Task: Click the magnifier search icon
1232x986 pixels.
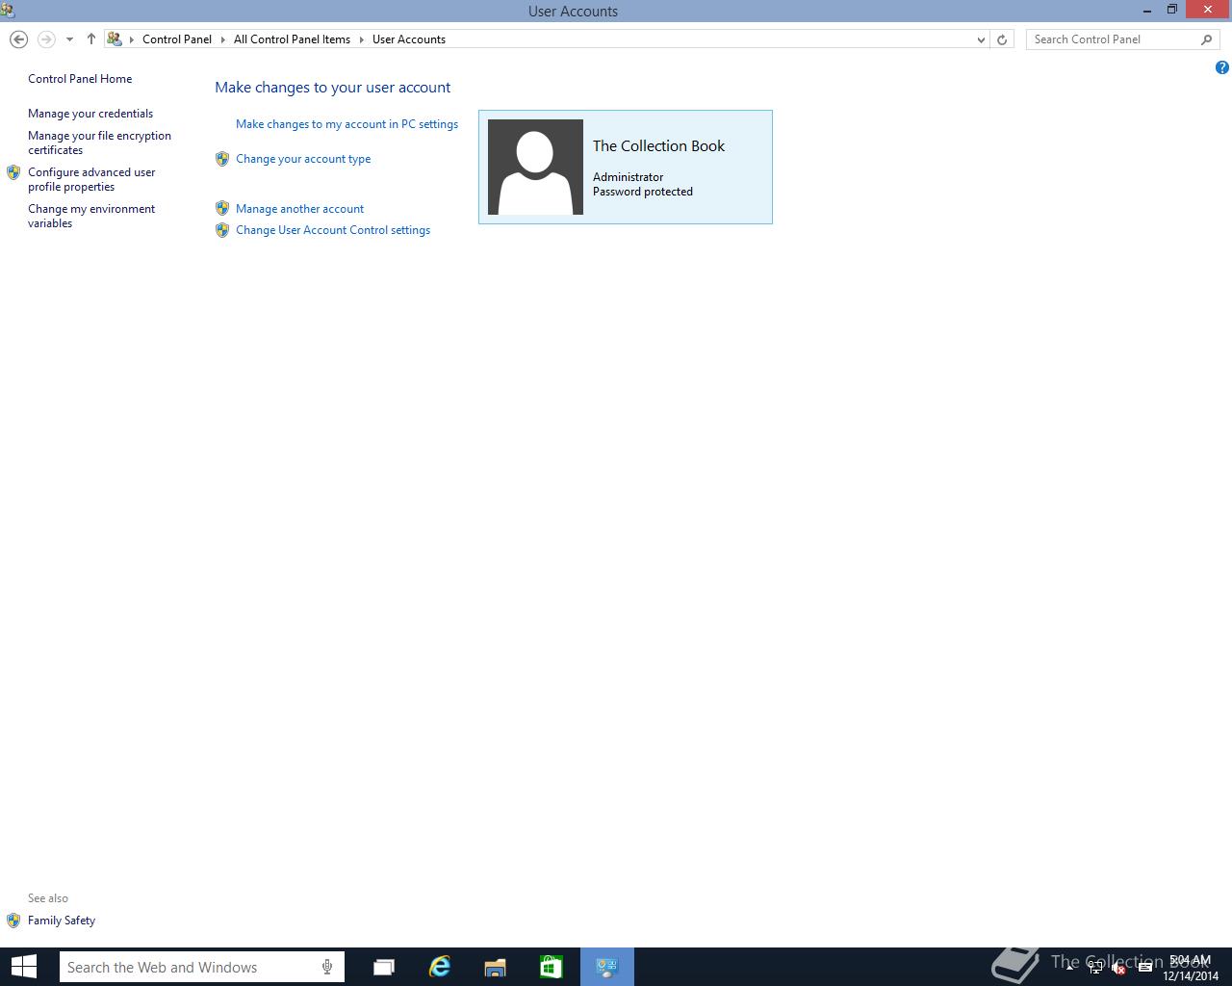Action: (x=1207, y=39)
